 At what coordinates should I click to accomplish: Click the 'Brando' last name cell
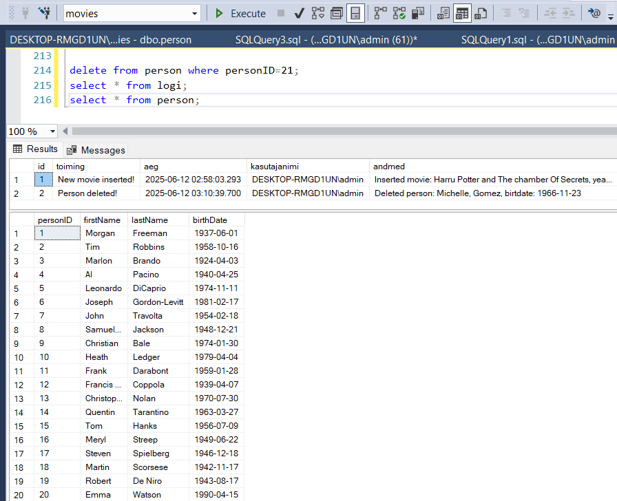point(158,261)
